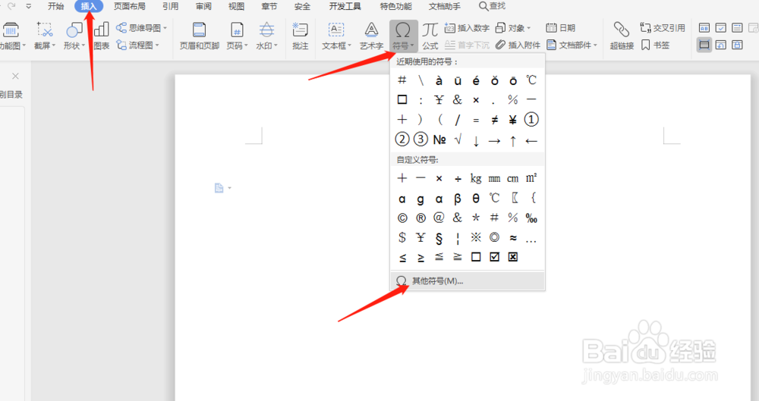Insert the ≈ approximately equal symbol
Image resolution: width=759 pixels, height=401 pixels.
512,237
